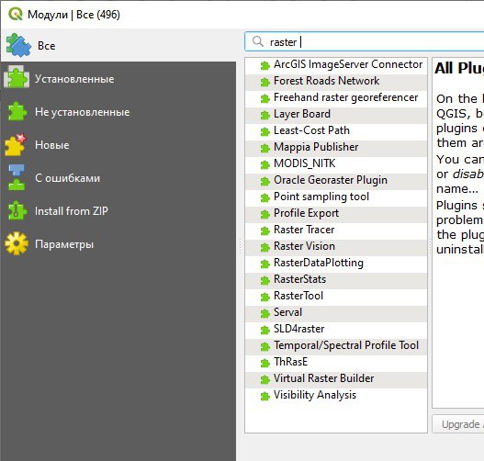Click puzzle icon beside ArcGIS ImageServer Connector

[265, 65]
